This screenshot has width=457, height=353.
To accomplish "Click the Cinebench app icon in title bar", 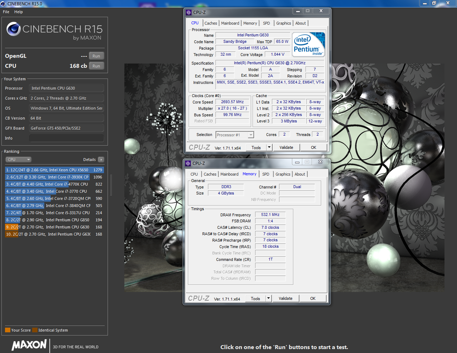I will pos(3,4).
